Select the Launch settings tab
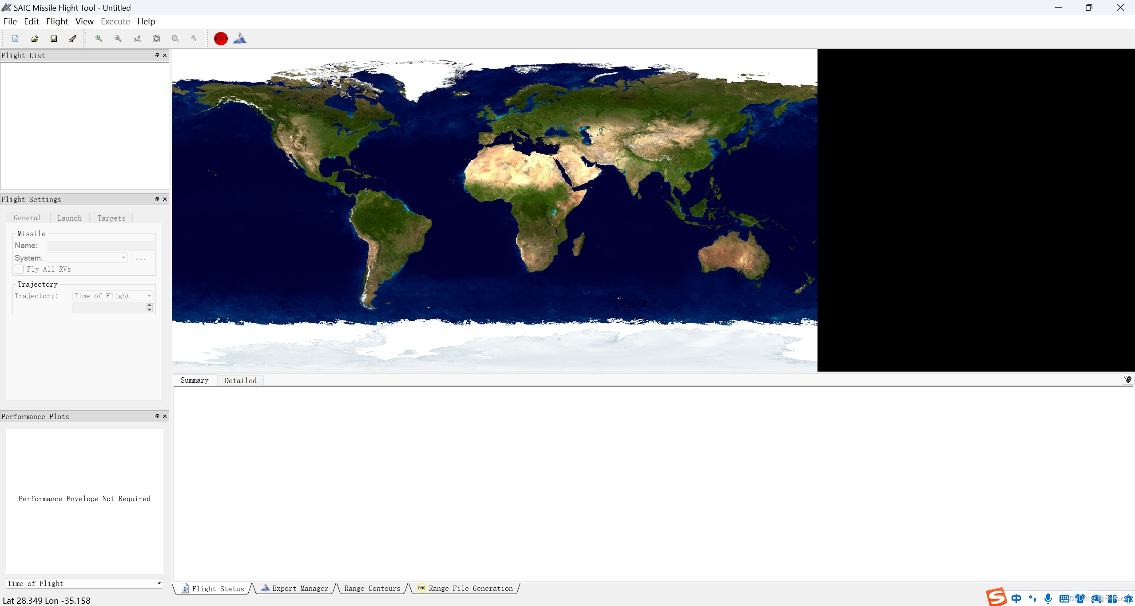The width and height of the screenshot is (1135, 606). (69, 218)
